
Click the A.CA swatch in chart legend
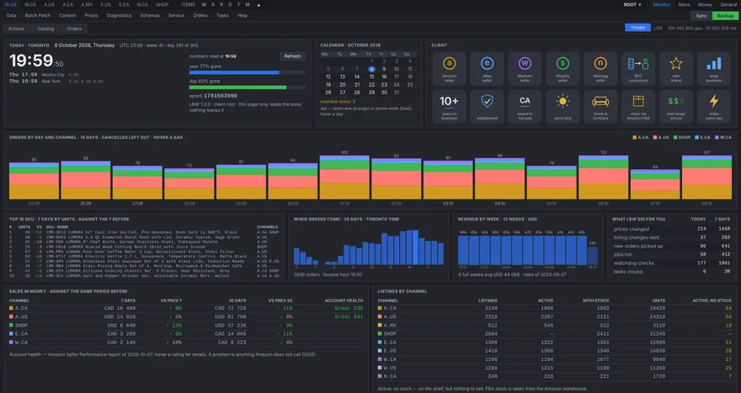635,137
